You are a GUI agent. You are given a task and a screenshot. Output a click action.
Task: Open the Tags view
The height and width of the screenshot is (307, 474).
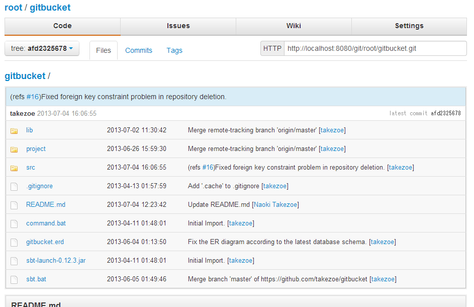coord(174,50)
